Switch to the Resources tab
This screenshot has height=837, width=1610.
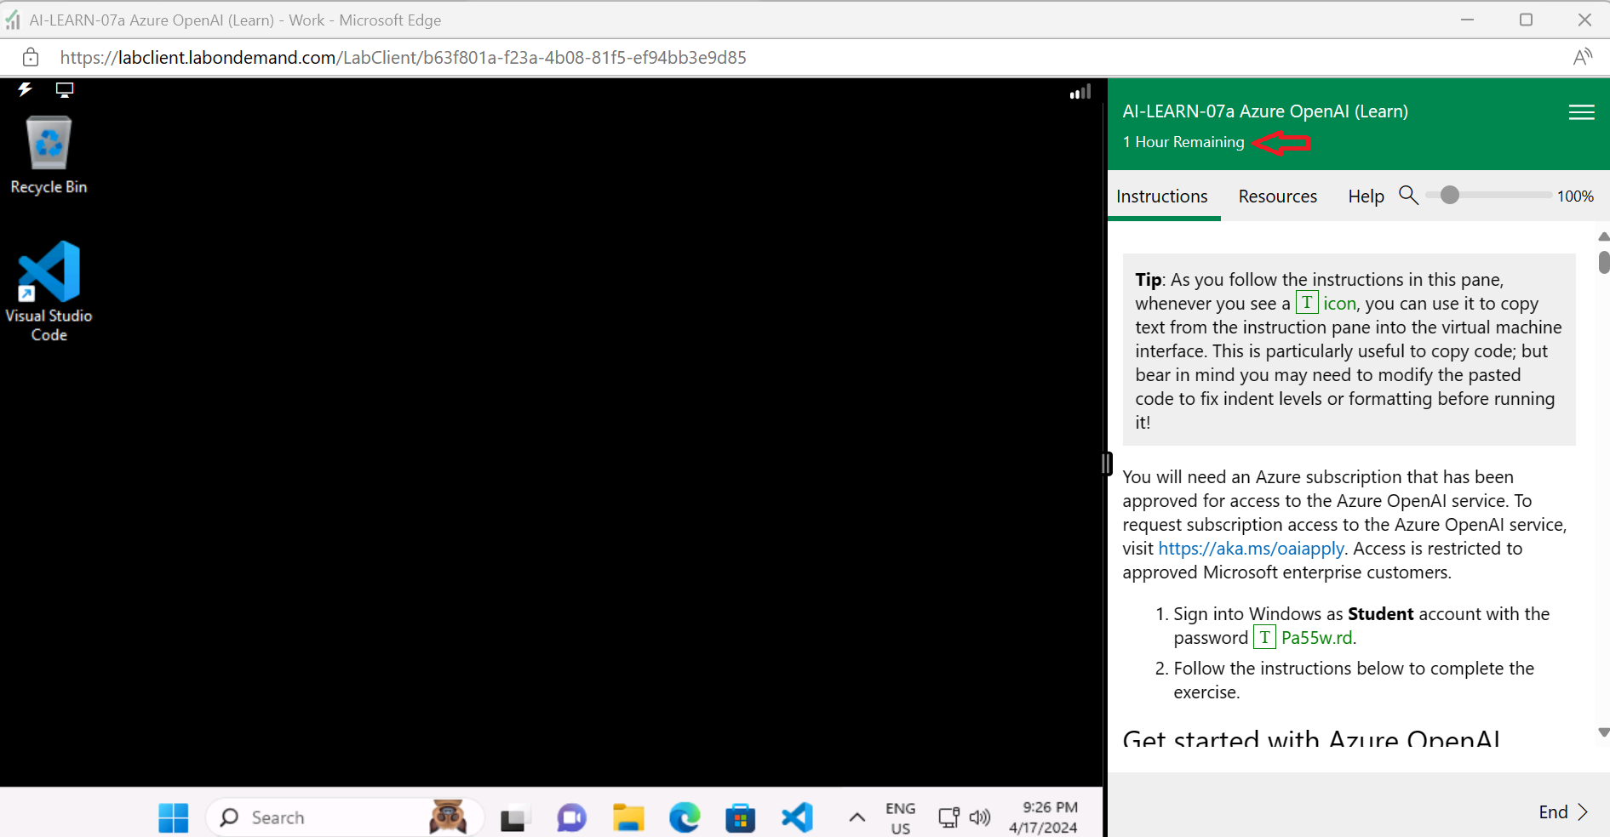1277,196
